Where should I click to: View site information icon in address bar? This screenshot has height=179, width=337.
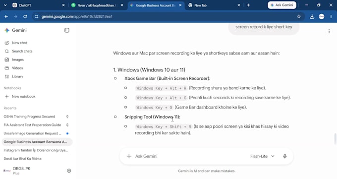[36, 16]
